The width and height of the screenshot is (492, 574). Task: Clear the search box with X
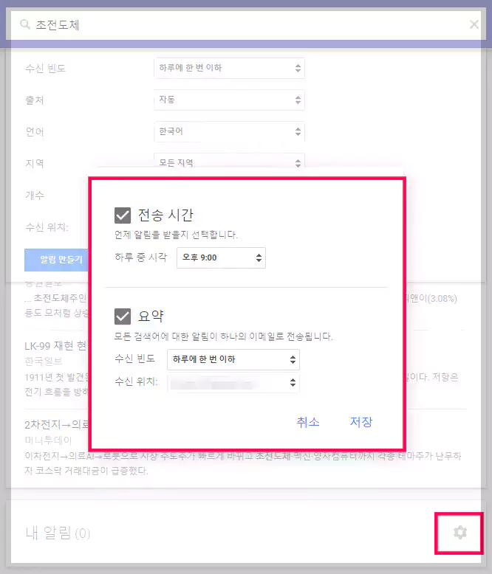474,24
